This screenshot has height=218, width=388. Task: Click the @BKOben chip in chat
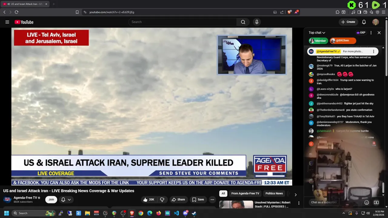pos(343,41)
